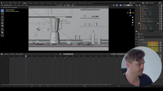Select Material Preview shading mode

pos(130,5)
